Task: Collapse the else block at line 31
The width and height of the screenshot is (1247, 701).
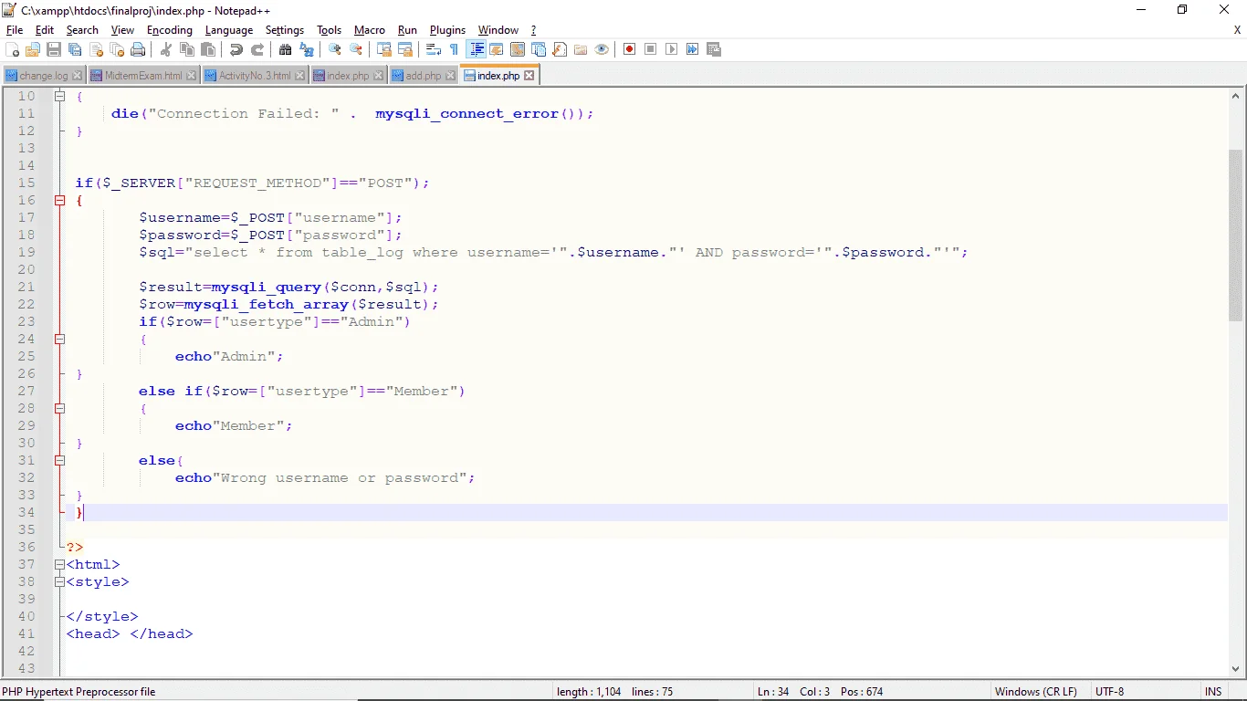Action: [x=59, y=460]
